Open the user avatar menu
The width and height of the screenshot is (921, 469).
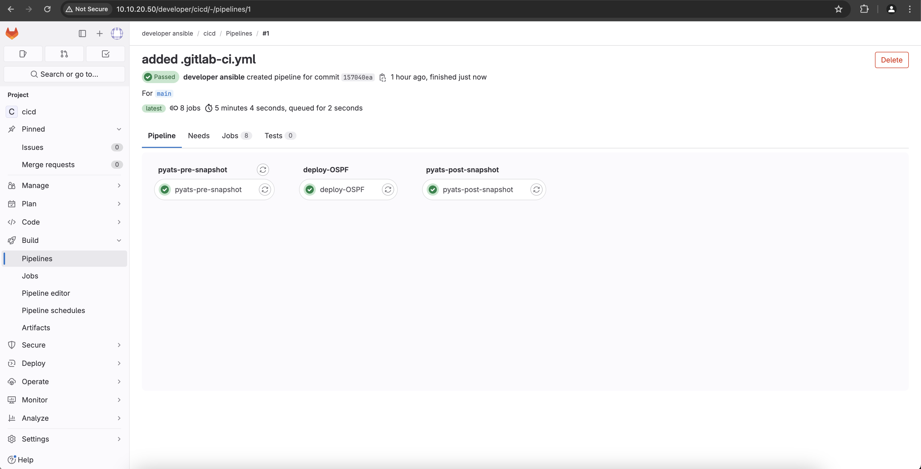[x=116, y=33]
